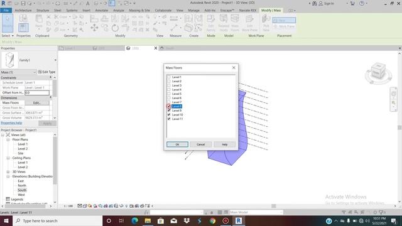Screen dimensions: 402x226
Task: Collapse the Constraints section in Properties
Action: [50, 77]
